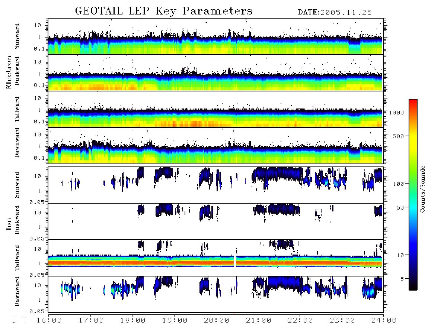Click the 0.05 tick of Ion Dawnward panel
425x327 pixels.
pyautogui.click(x=37, y=311)
